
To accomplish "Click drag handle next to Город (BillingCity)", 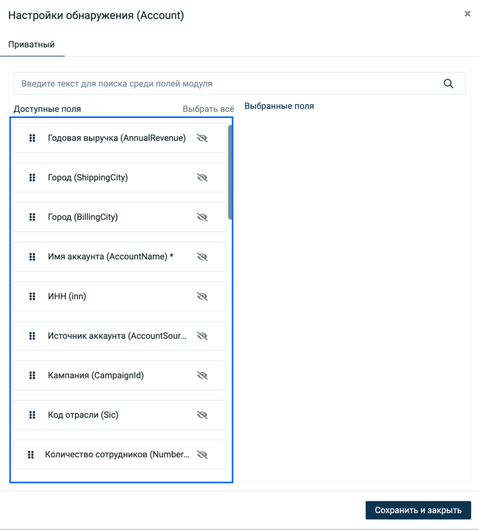I will click(32, 217).
